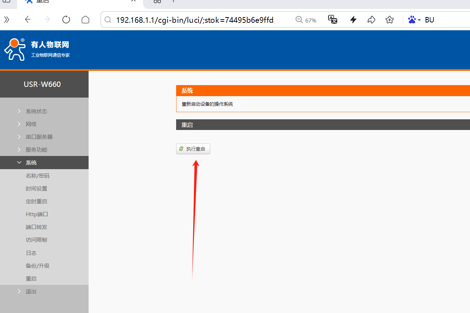
Task: Click the 工业物联网通信专家 slogan text
Action: [x=51, y=55]
